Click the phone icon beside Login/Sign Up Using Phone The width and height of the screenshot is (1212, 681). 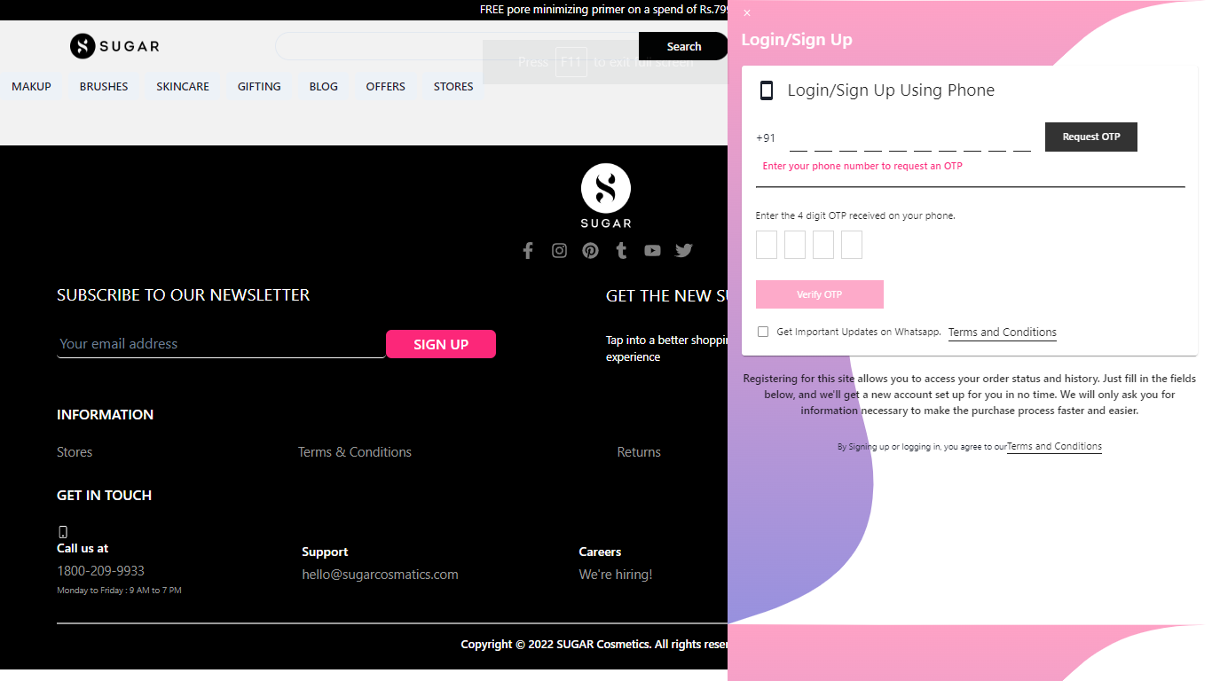767,90
